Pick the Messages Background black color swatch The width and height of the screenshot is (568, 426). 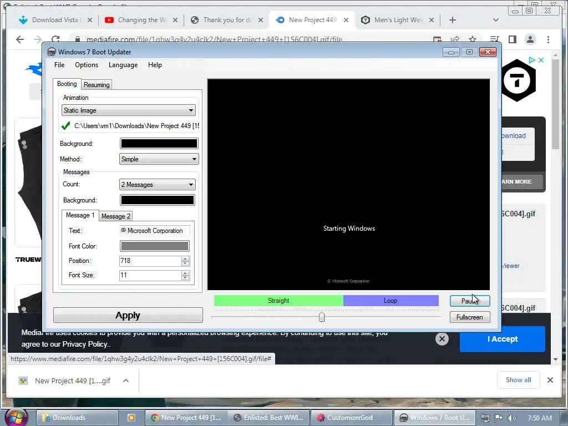pyautogui.click(x=157, y=200)
